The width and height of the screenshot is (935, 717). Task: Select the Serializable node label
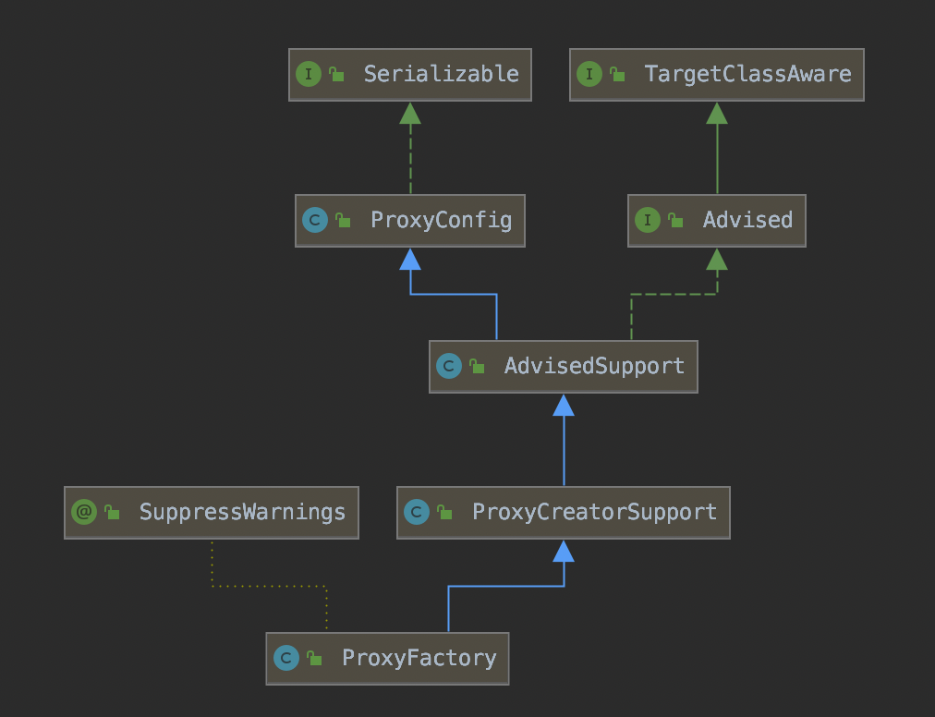click(441, 75)
